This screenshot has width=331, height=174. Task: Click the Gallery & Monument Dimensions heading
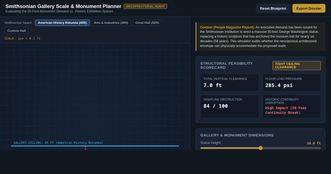tap(237, 135)
